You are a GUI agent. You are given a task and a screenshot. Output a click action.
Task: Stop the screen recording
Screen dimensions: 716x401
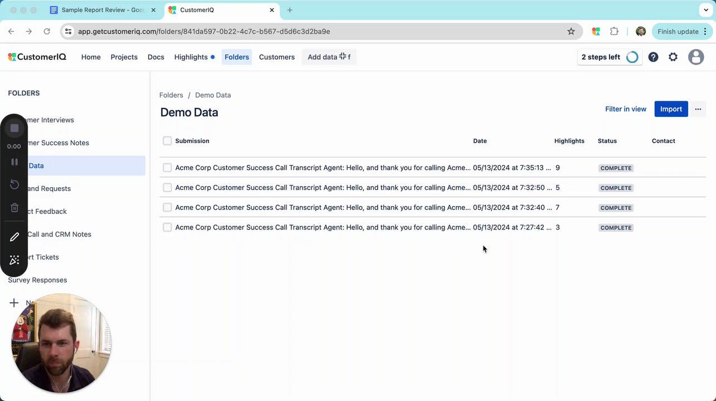click(14, 128)
